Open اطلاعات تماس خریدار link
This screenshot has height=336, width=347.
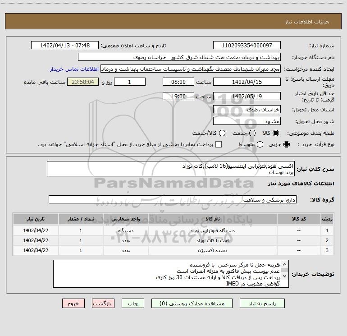click(x=74, y=69)
